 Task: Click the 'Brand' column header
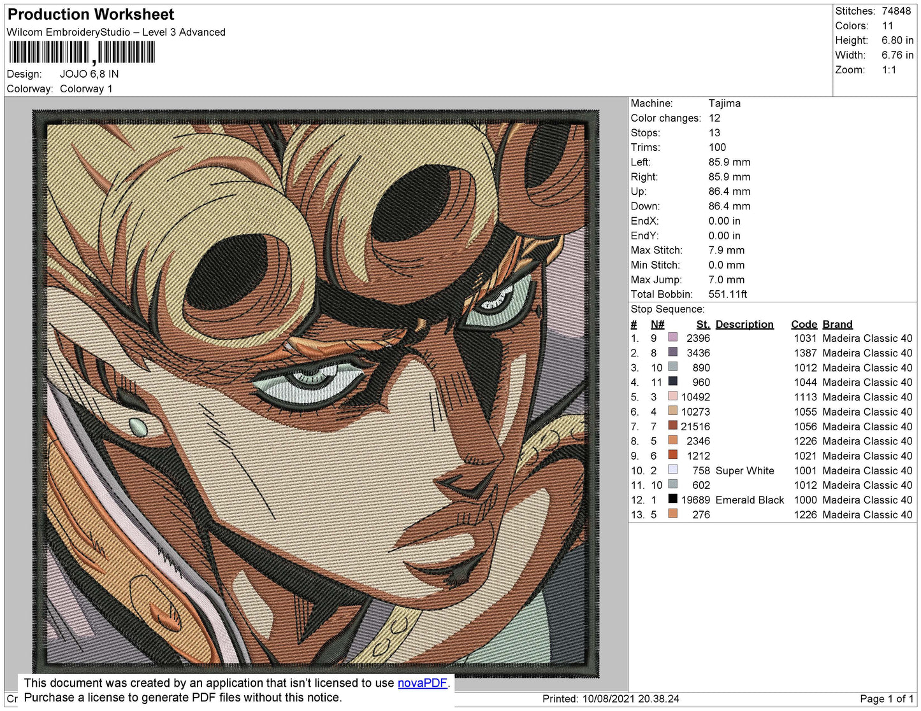pyautogui.click(x=838, y=324)
